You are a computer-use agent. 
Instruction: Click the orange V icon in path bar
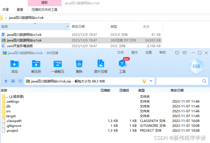144,81
